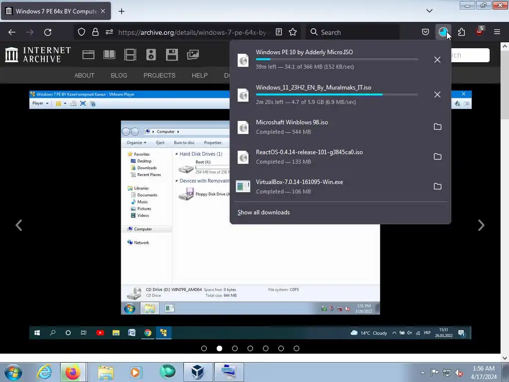Image resolution: width=509 pixels, height=382 pixels.
Task: Click VirtualBox-7.0.14-161095-Win.exe entry
Action: tap(328, 187)
